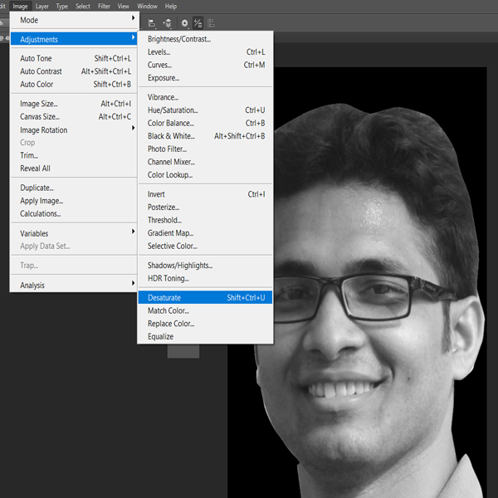The image size is (498, 498).
Task: Click Desaturate in Adjustments submenu
Action: tap(205, 298)
